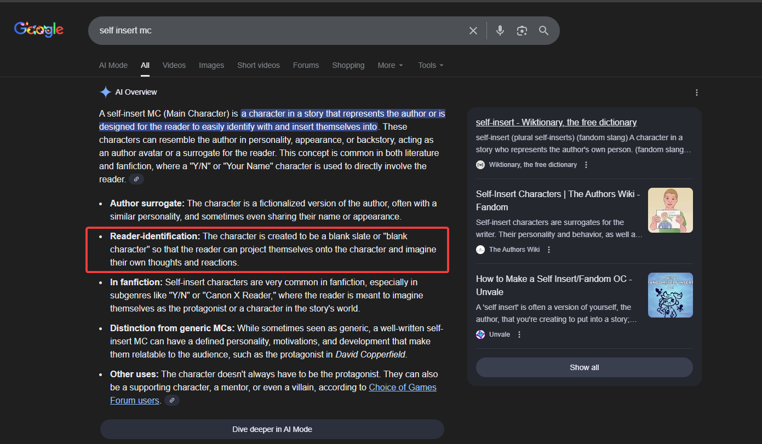The height and width of the screenshot is (444, 762).
Task: Click the "Reader-identification:" bullet heading
Action: click(x=155, y=236)
